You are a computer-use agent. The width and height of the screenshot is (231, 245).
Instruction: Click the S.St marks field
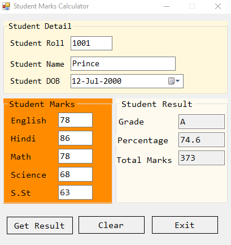[75, 192]
